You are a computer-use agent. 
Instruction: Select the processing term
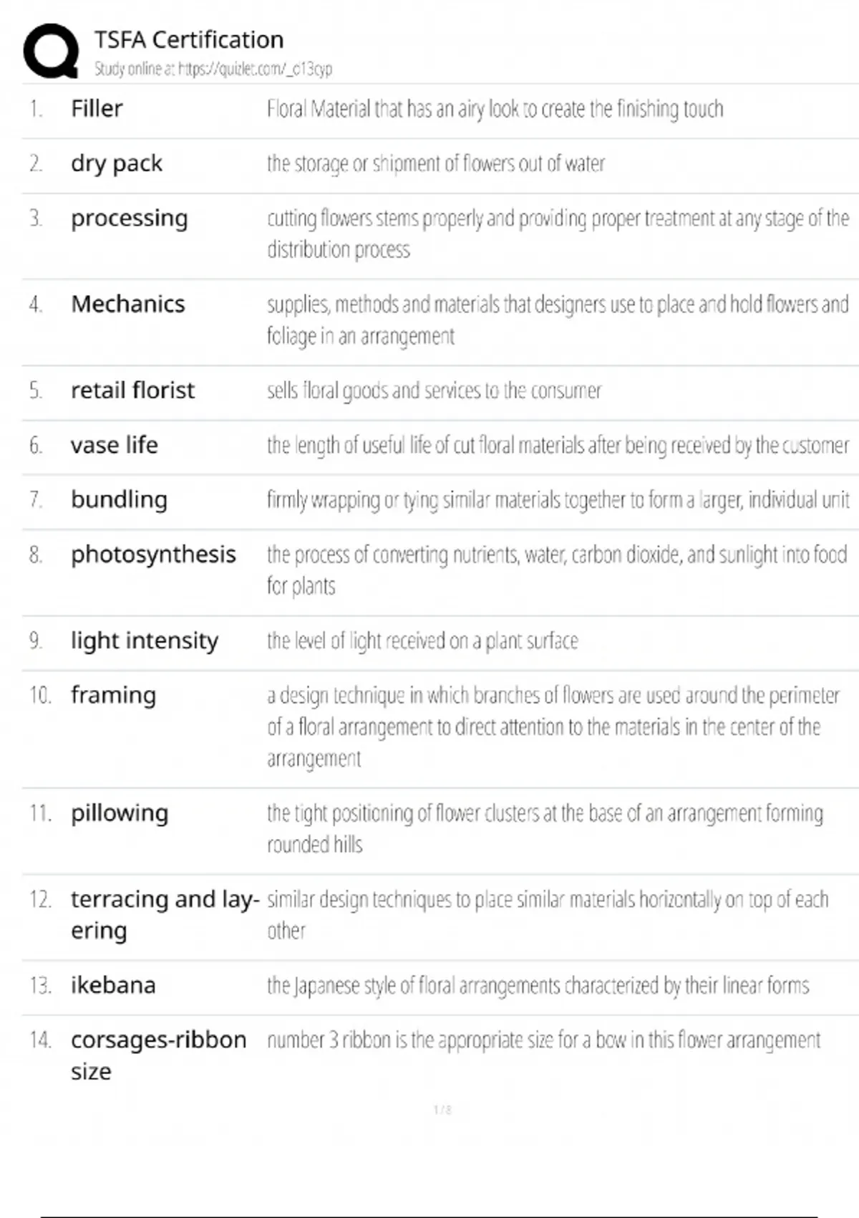[129, 218]
